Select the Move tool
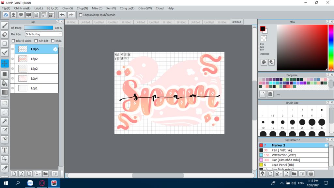This screenshot has height=188, width=334. click(5, 63)
